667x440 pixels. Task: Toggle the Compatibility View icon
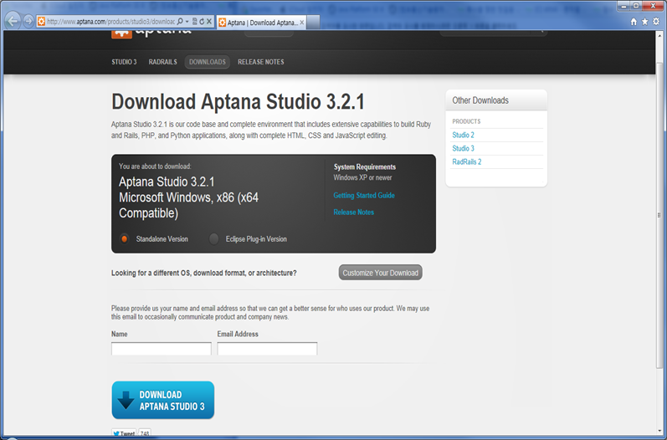click(194, 21)
